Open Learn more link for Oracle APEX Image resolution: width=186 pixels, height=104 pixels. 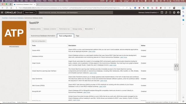pos(92,51)
